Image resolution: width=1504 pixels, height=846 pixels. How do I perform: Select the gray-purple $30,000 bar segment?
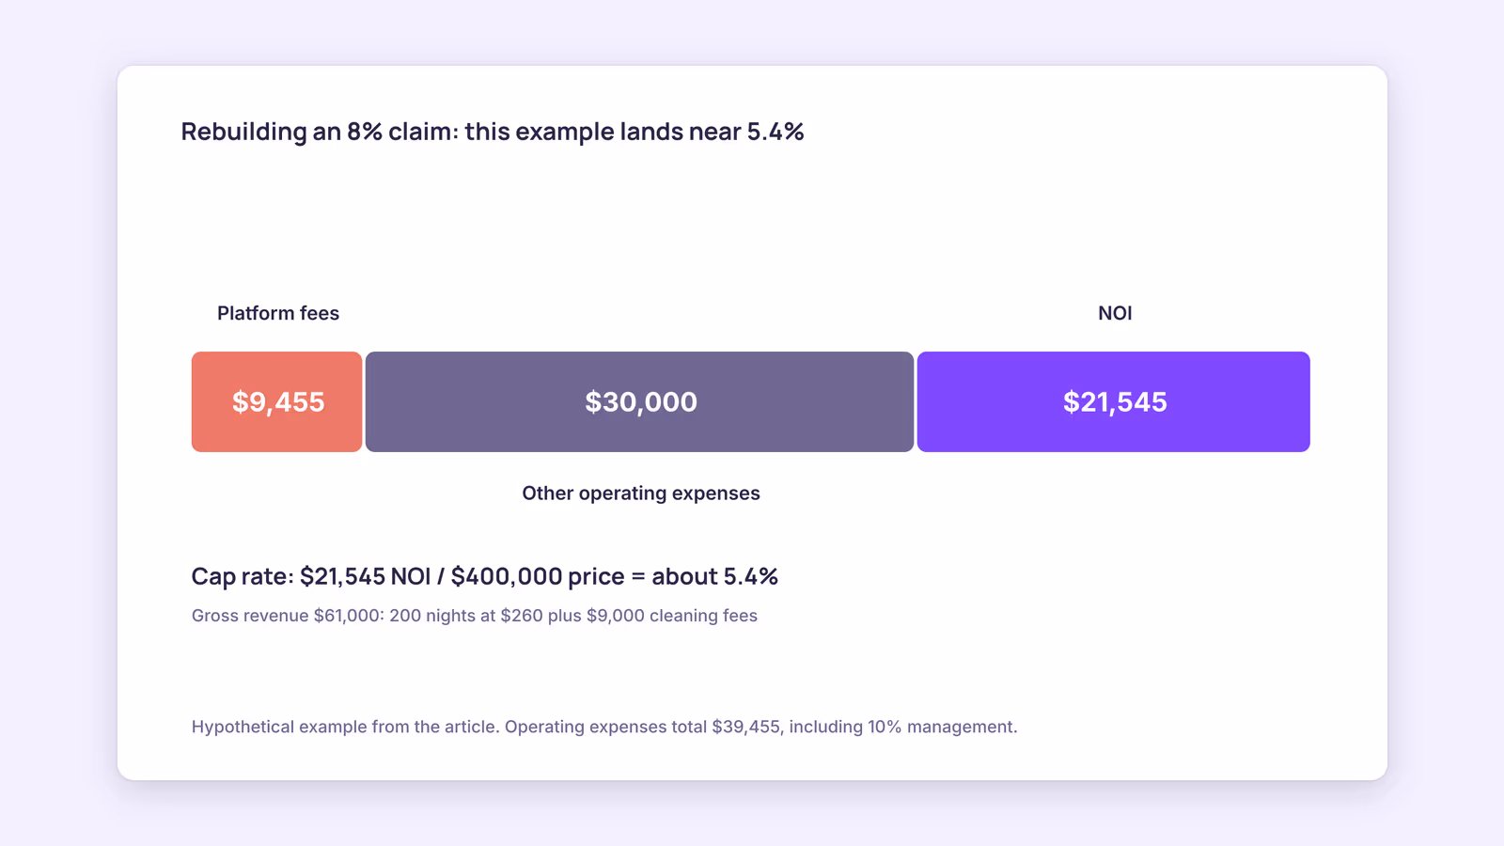[639, 401]
